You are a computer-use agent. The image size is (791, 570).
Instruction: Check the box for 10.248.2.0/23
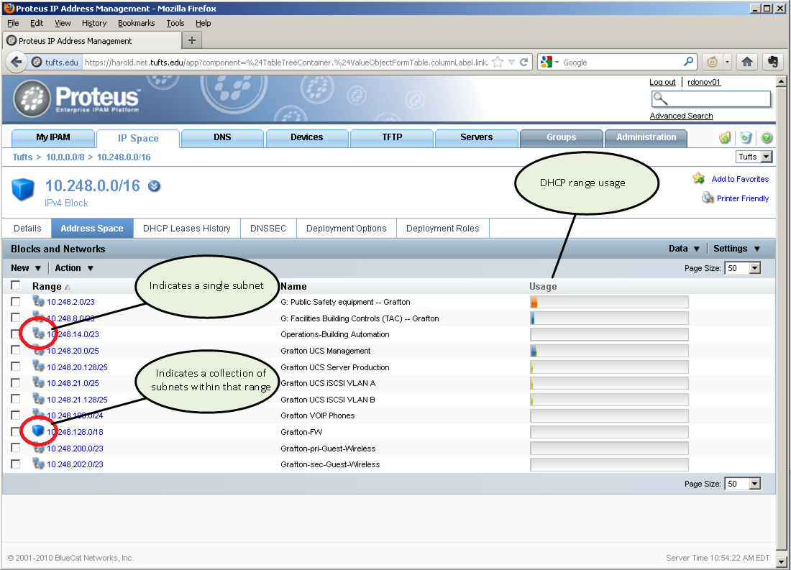[16, 302]
